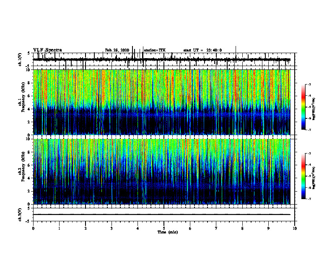The width and height of the screenshot is (332, 256).
Task: Click inside the ch.2 spectrogram panel
Action: 162,172
